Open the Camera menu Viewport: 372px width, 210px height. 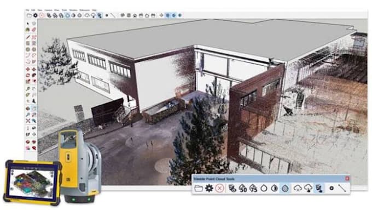coord(48,10)
